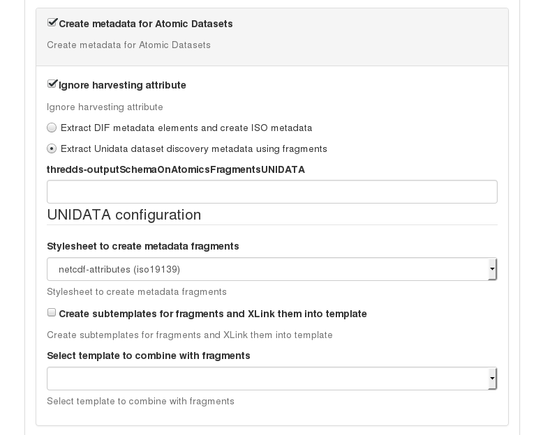Viewport: 543px width, 435px height.
Task: Click bold Stylesheet to create metadata fragments label
Action: (143, 246)
